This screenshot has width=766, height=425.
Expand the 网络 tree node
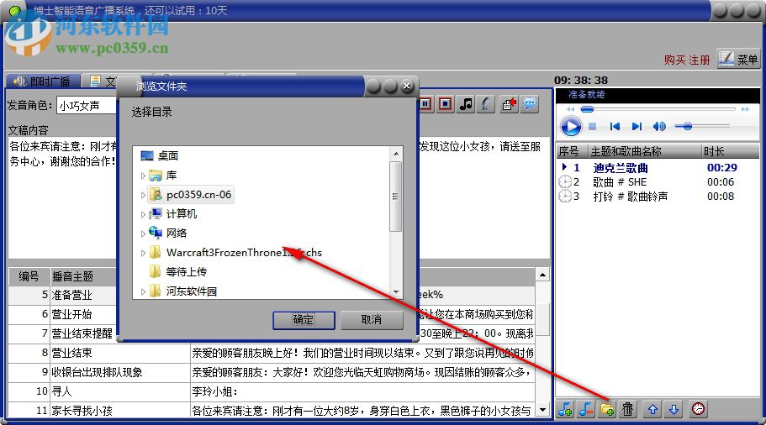tap(143, 233)
